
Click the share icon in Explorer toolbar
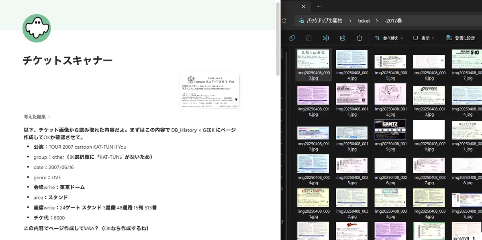pos(343,38)
